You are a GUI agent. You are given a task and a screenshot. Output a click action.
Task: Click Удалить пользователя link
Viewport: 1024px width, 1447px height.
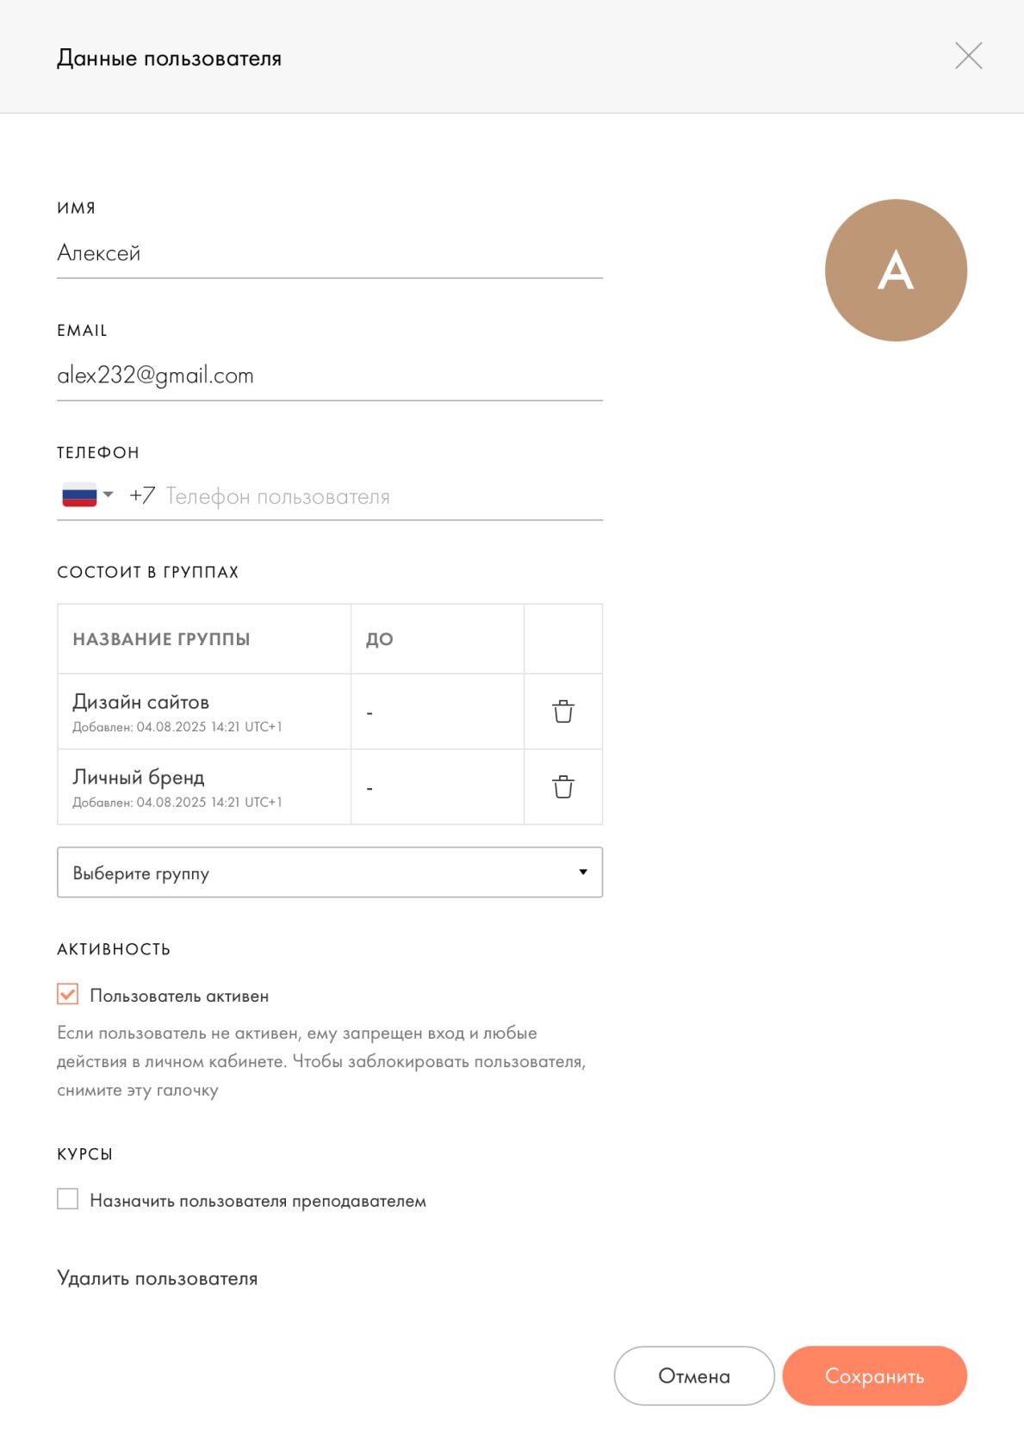158,1278
